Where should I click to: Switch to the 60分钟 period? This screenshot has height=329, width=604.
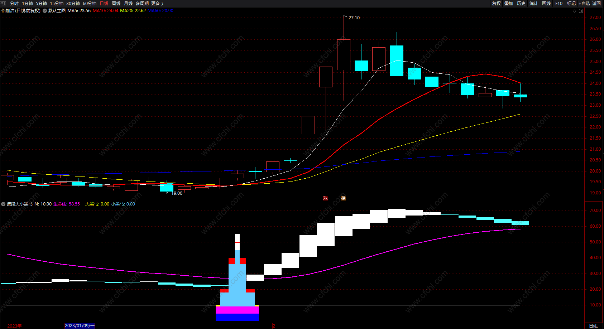coord(90,4)
